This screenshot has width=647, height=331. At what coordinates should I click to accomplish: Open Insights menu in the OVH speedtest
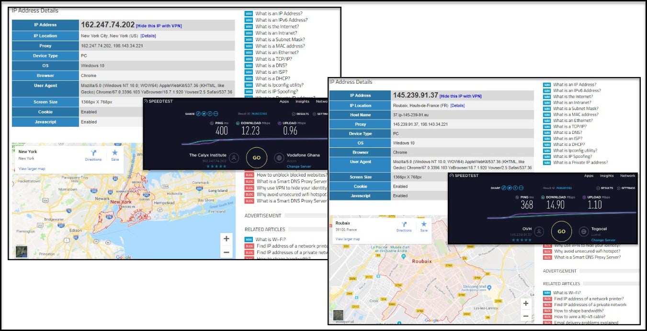coord(607,176)
